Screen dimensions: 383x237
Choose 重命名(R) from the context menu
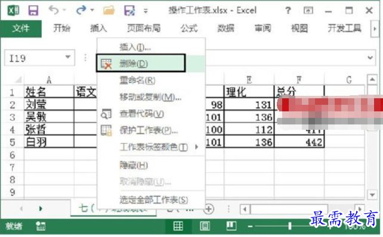150,80
